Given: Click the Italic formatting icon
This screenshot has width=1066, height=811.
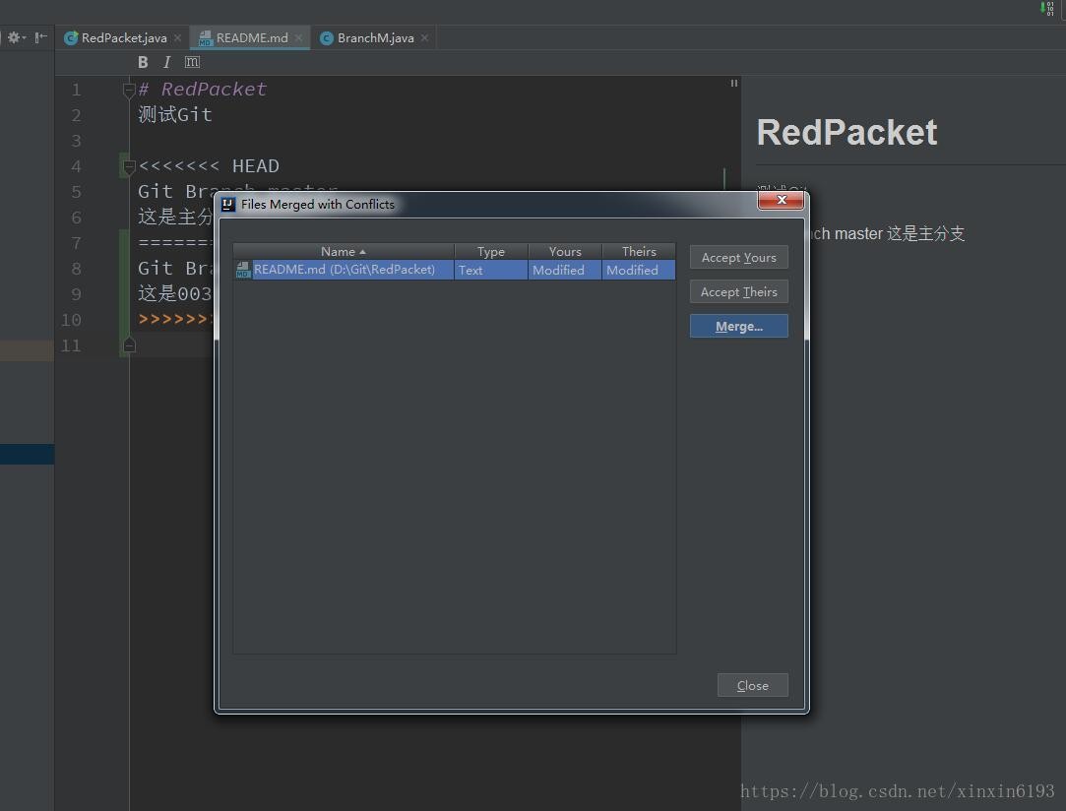Looking at the screenshot, I should pyautogui.click(x=166, y=62).
